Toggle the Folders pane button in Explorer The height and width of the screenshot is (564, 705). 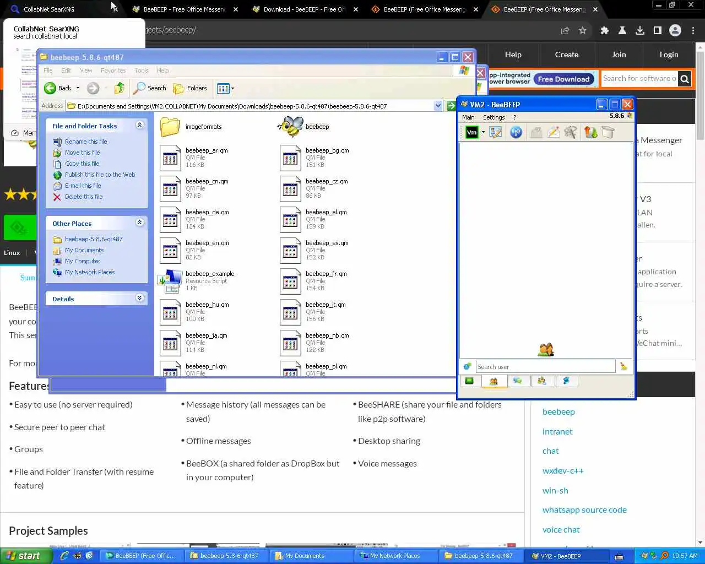click(x=190, y=88)
